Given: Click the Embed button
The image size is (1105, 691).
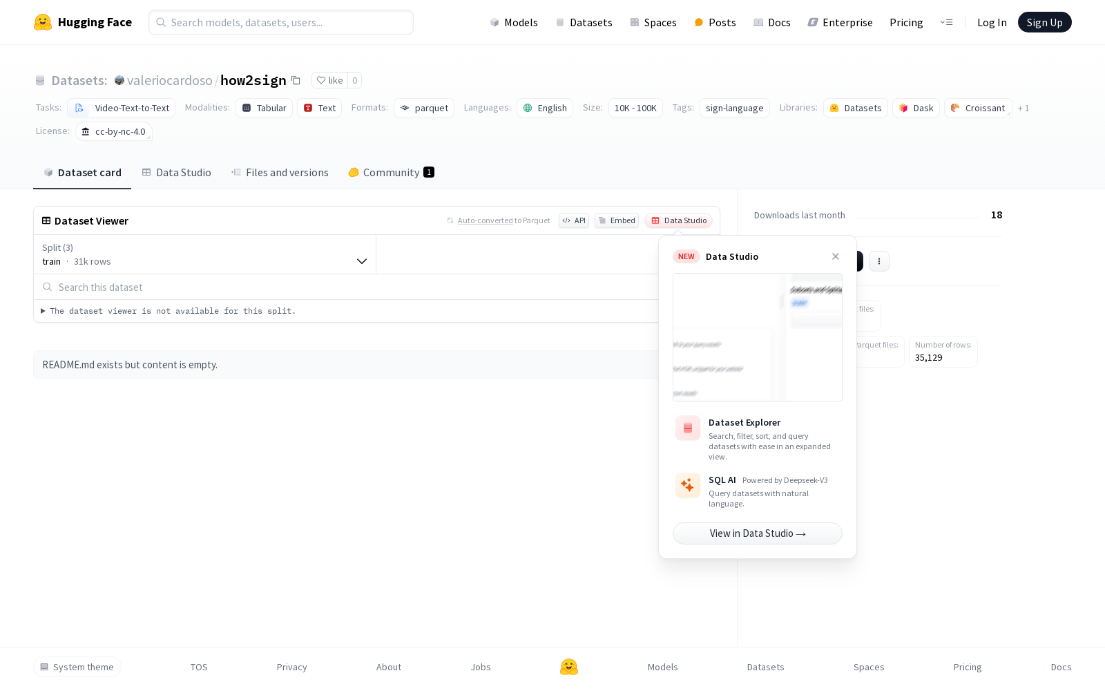Looking at the screenshot, I should click(x=617, y=220).
